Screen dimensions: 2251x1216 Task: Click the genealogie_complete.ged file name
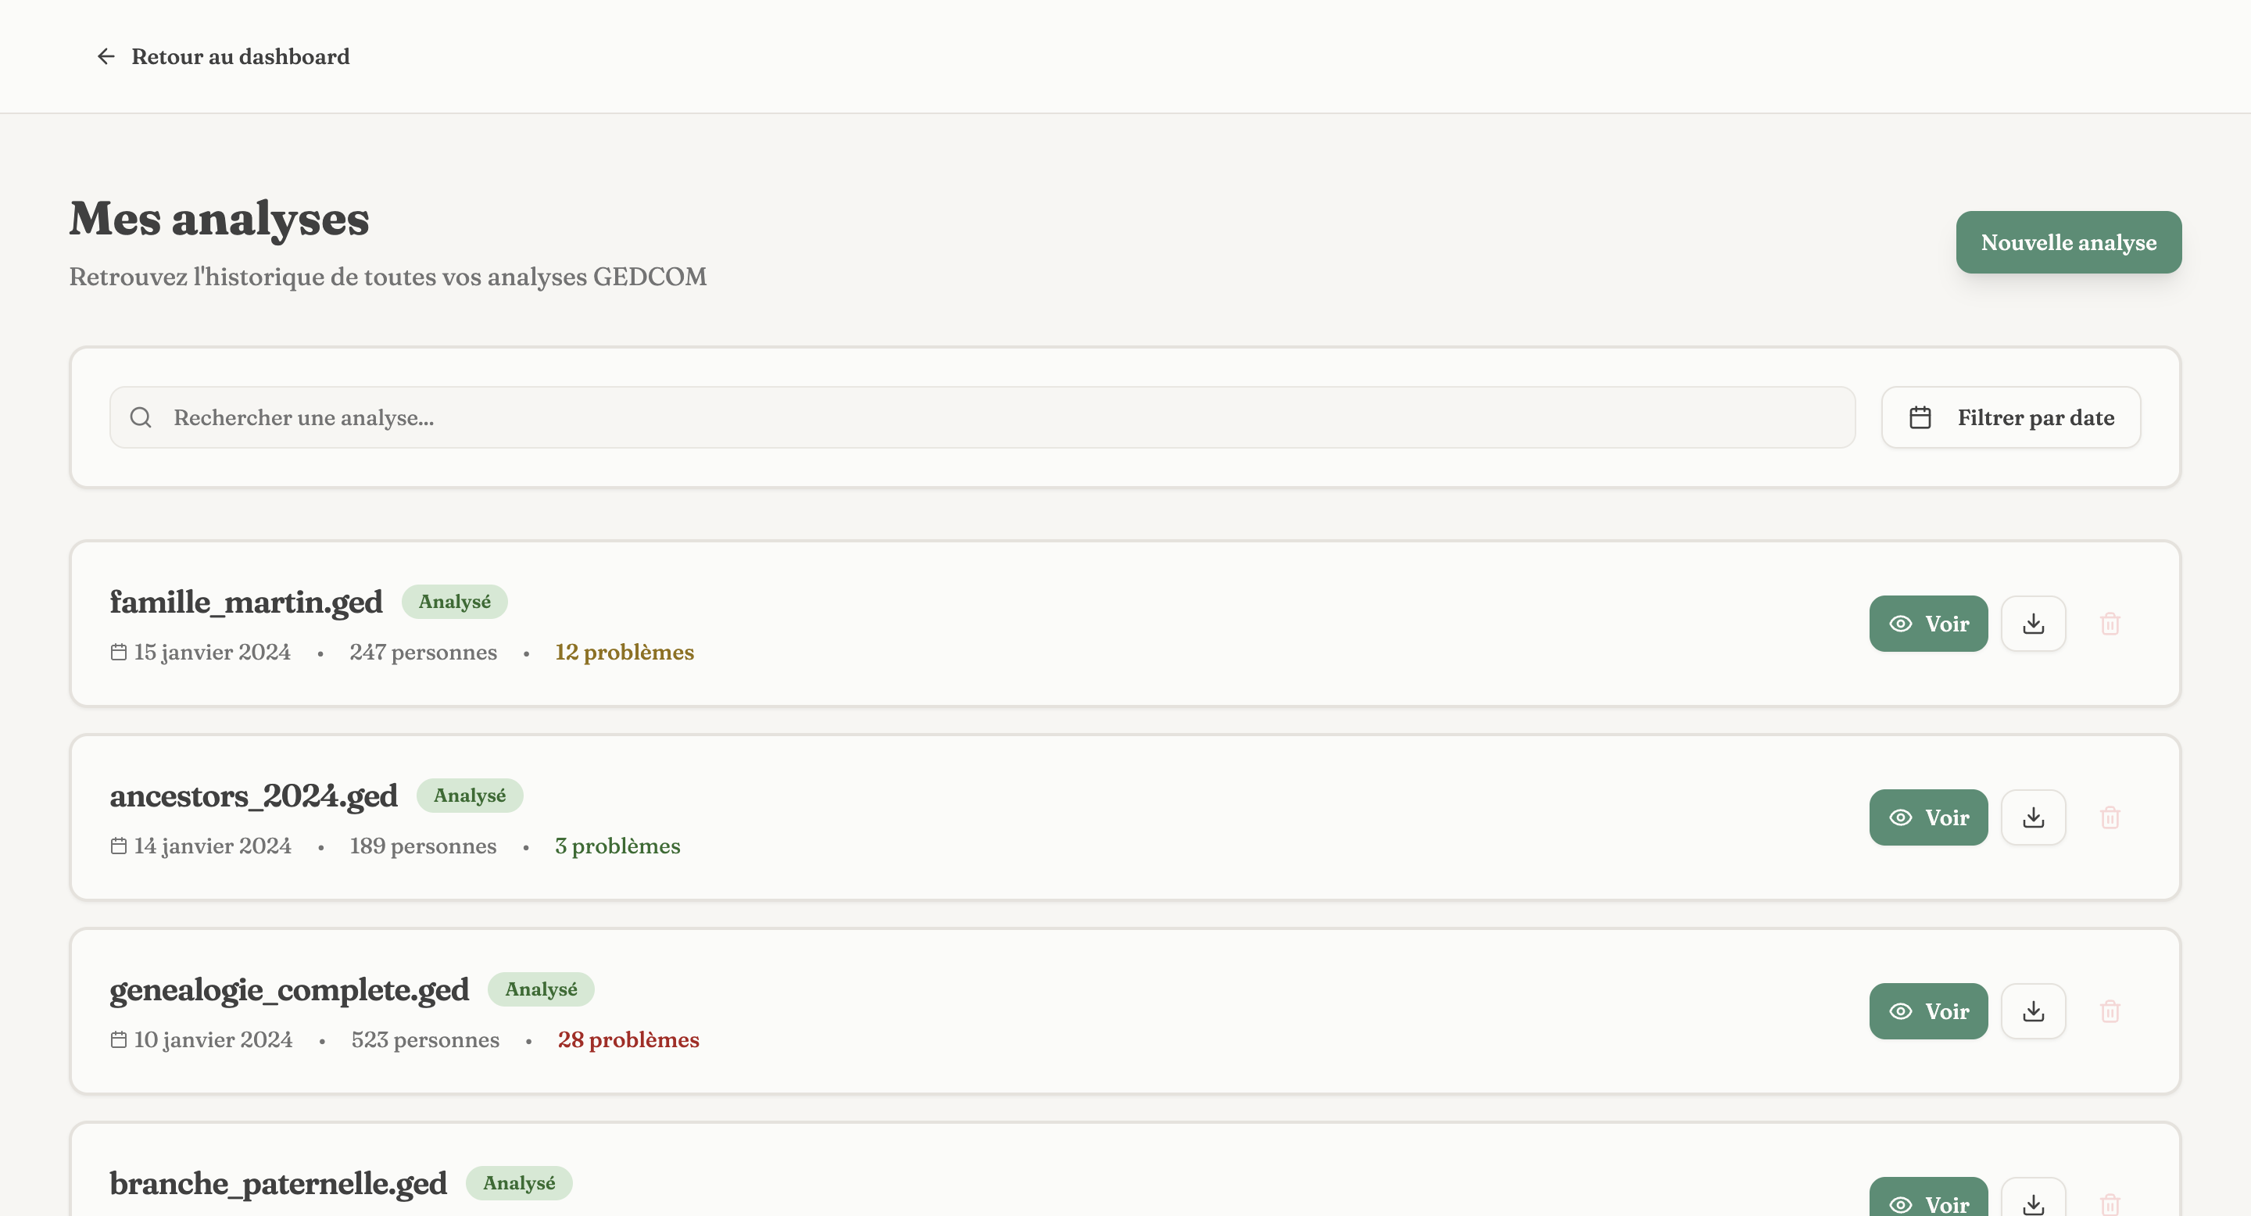click(x=289, y=989)
